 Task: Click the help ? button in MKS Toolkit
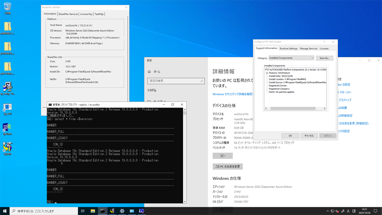click(324, 42)
